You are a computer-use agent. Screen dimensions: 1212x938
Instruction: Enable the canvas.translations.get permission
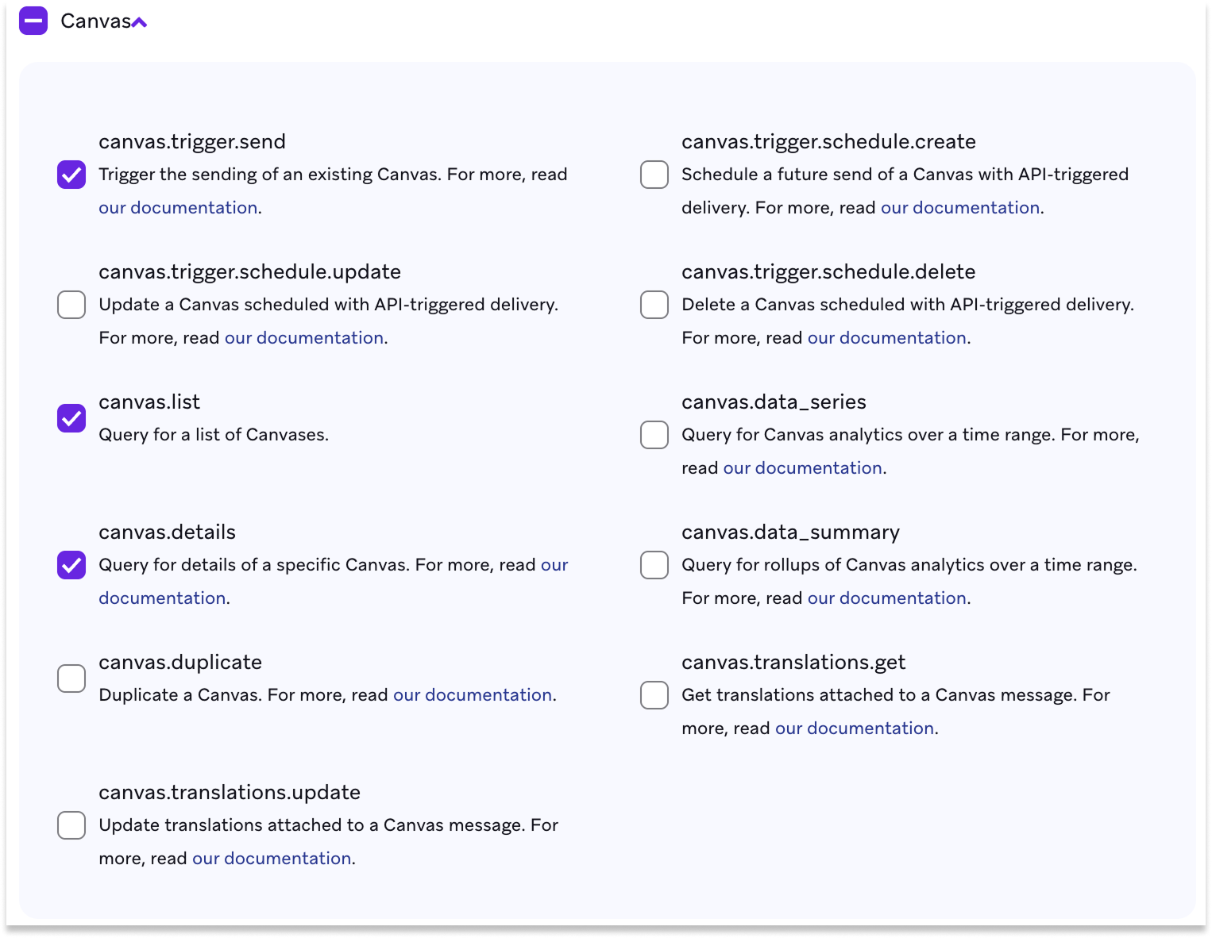tap(654, 695)
